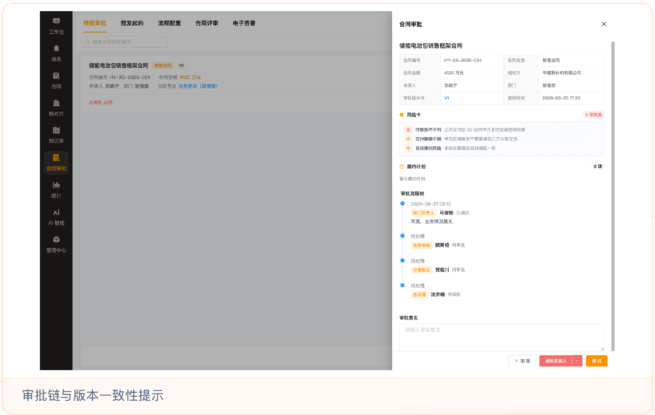The height and width of the screenshot is (415, 655).
Task: Focus the 搜索合同名称/编号 search field
Action: 125,42
